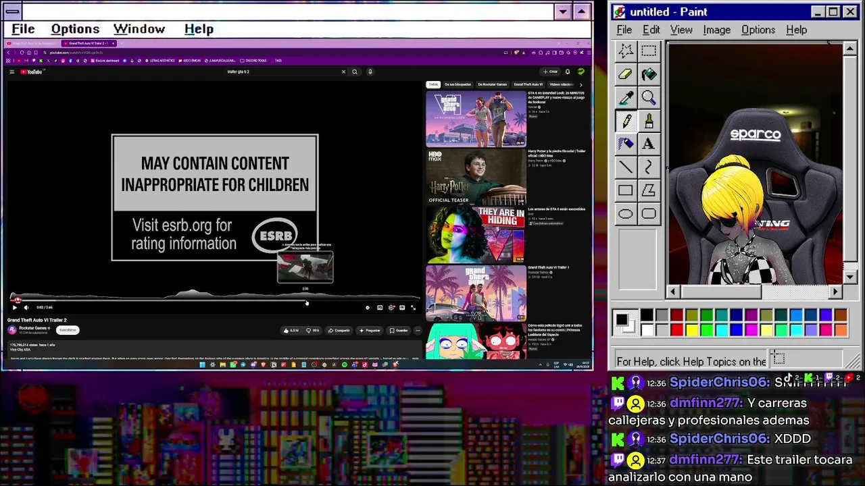Select the Free-Form Select tool in Paint
The width and height of the screenshot is (865, 486).
click(625, 51)
